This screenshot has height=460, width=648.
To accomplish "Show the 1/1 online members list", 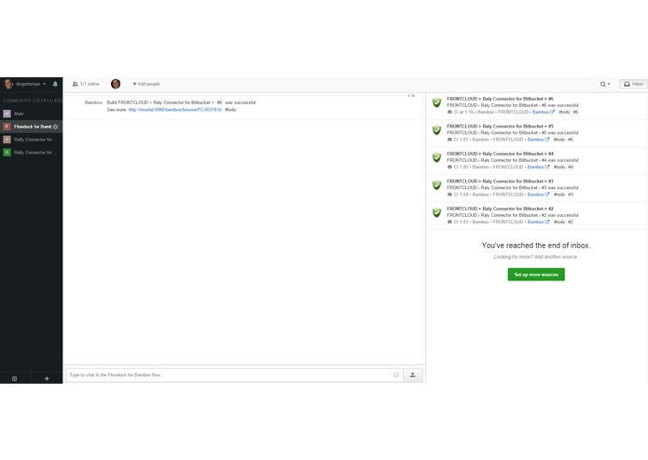I will (86, 84).
